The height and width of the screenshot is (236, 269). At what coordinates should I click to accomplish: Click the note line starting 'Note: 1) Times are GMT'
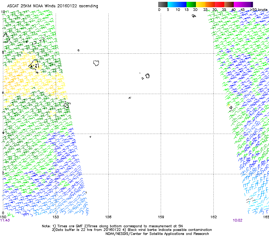(112, 226)
